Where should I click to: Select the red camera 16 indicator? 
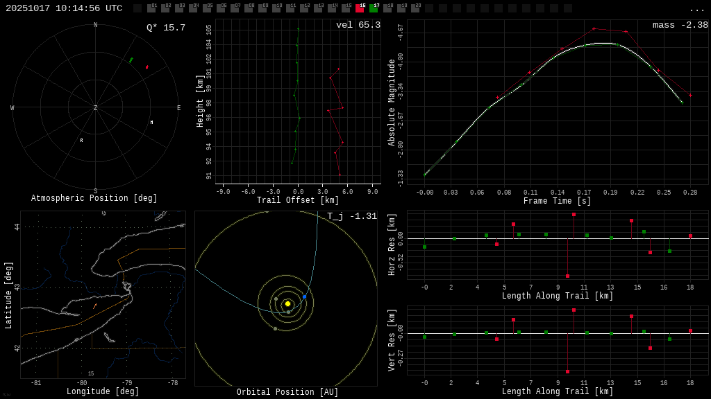[360, 8]
